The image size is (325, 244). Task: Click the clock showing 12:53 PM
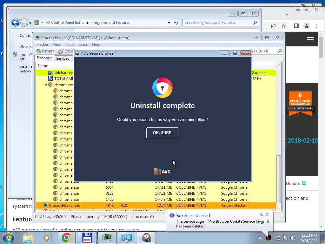point(309,238)
